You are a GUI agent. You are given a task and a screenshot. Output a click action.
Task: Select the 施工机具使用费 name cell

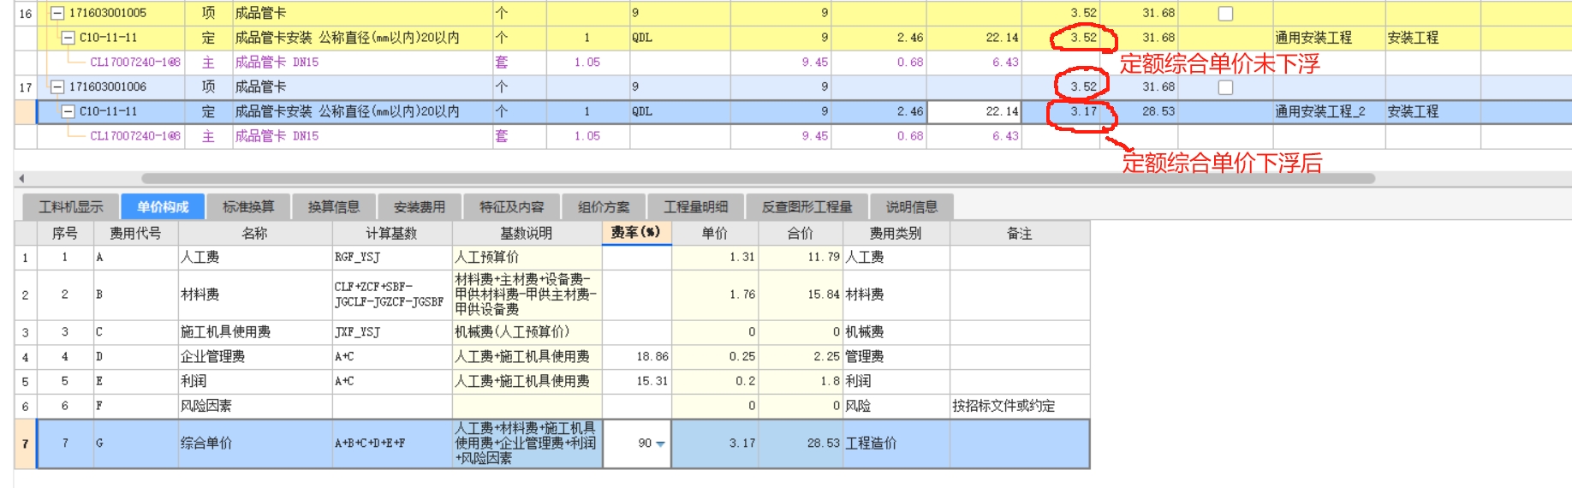[255, 332]
